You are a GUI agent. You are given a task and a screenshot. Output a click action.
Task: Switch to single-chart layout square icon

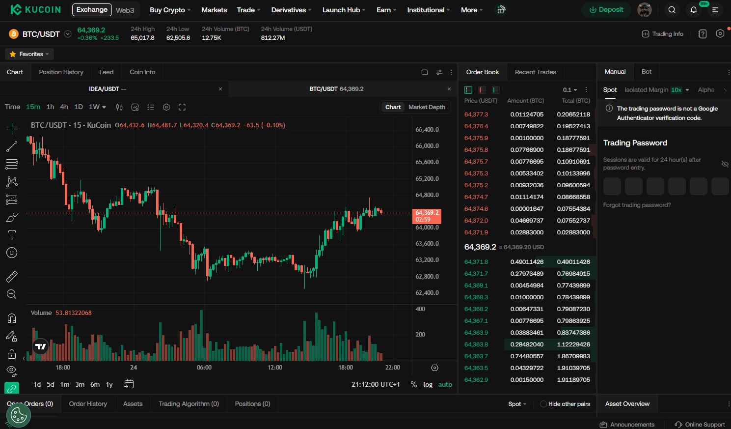[425, 72]
